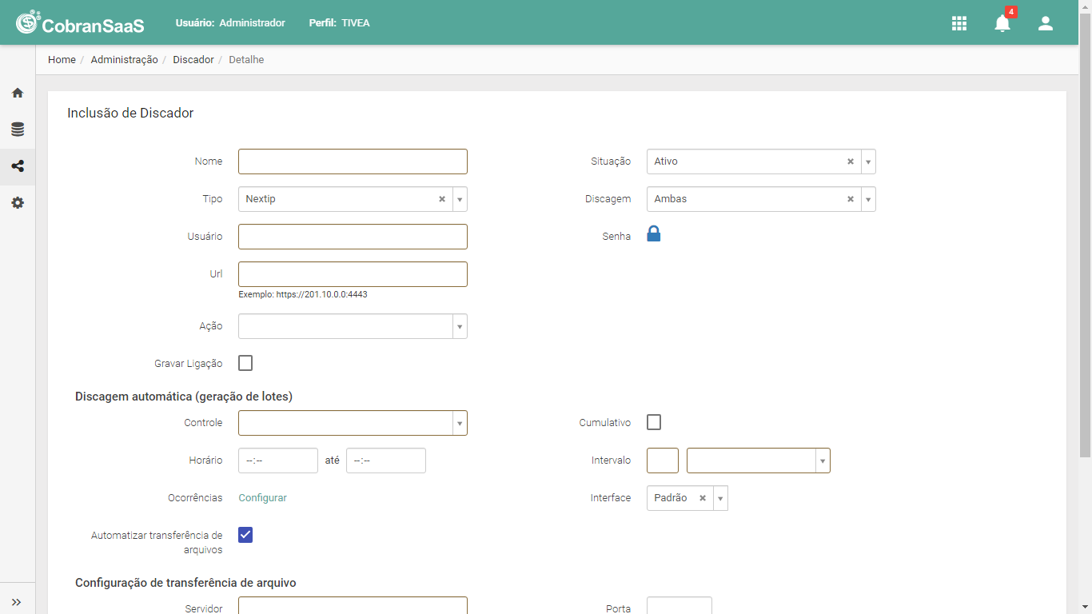Expand the Ação dropdown
The image size is (1092, 614).
(460, 326)
